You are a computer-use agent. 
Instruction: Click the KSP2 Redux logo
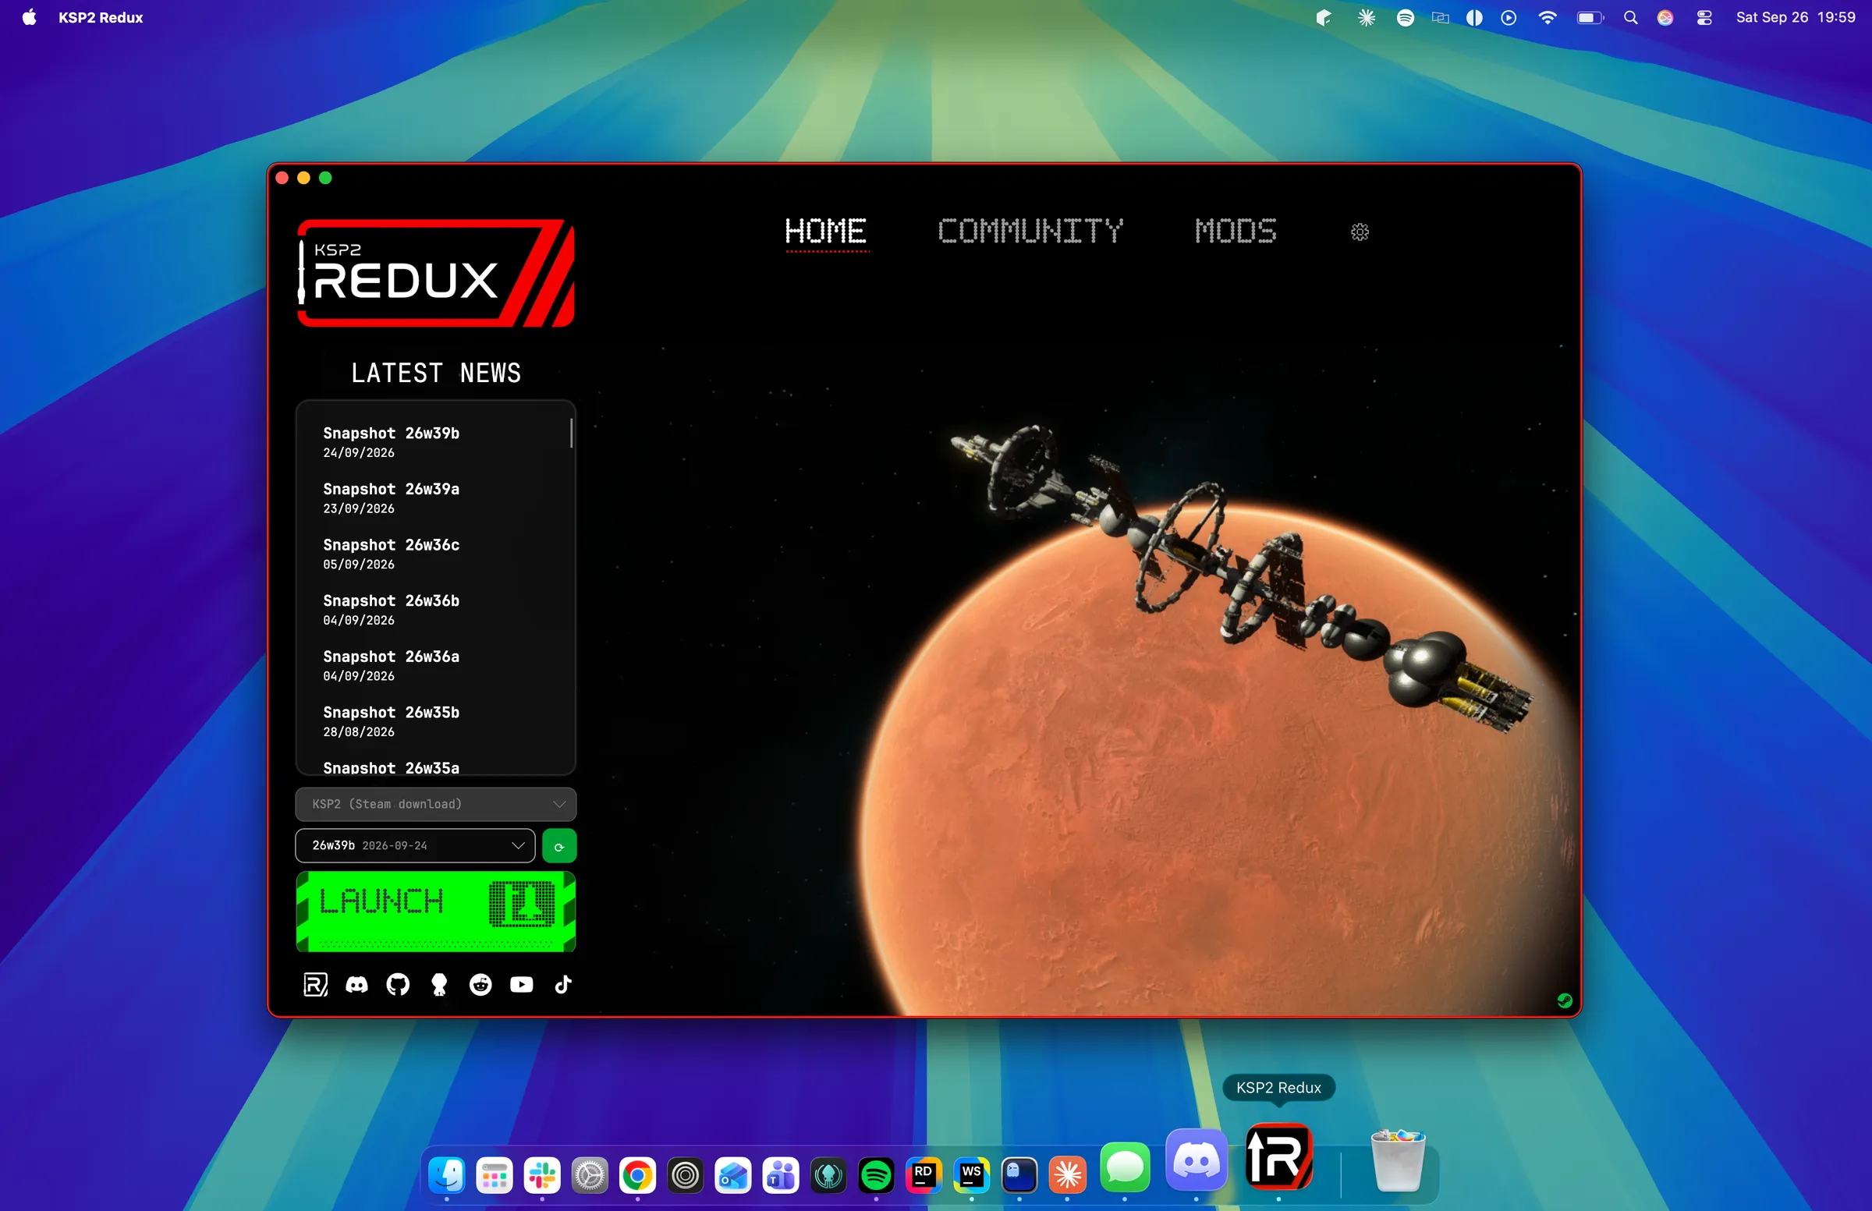(x=436, y=273)
